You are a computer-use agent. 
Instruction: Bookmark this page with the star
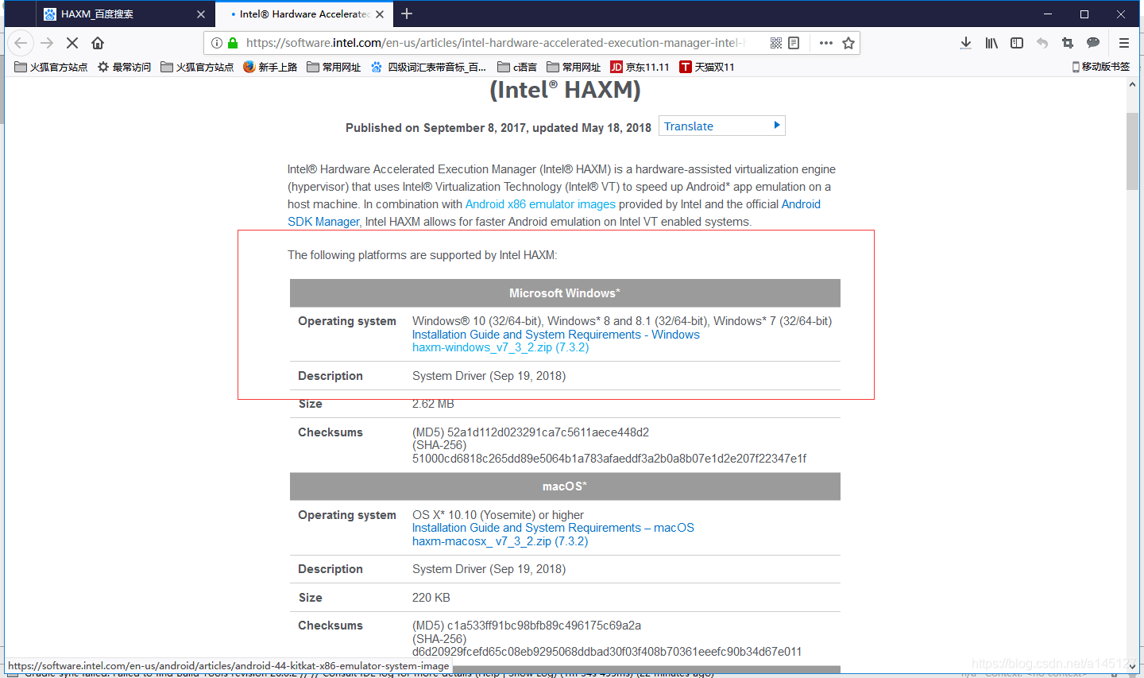[848, 43]
